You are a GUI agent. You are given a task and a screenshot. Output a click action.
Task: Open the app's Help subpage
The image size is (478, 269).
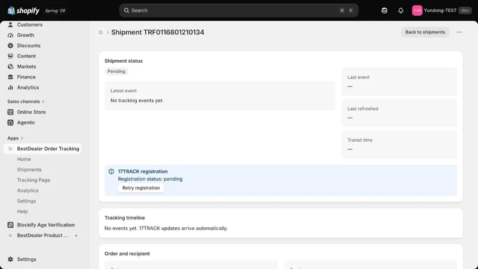pyautogui.click(x=22, y=212)
